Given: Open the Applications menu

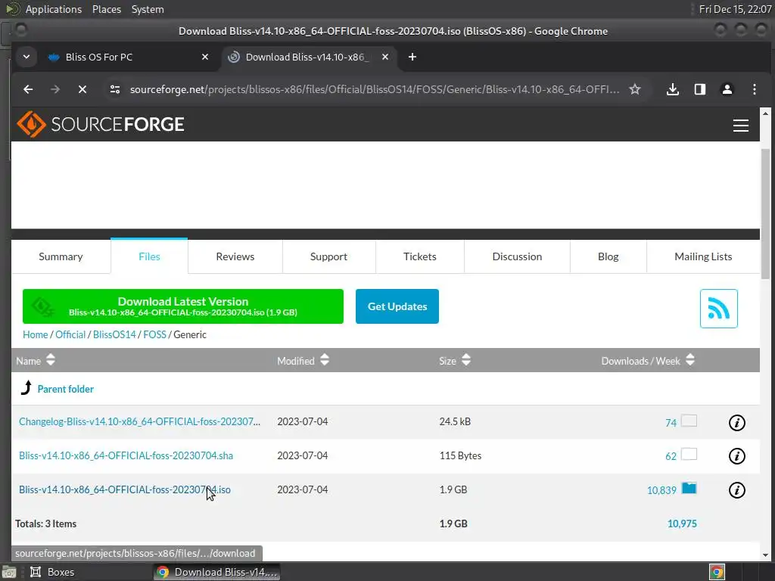Looking at the screenshot, I should (54, 9).
